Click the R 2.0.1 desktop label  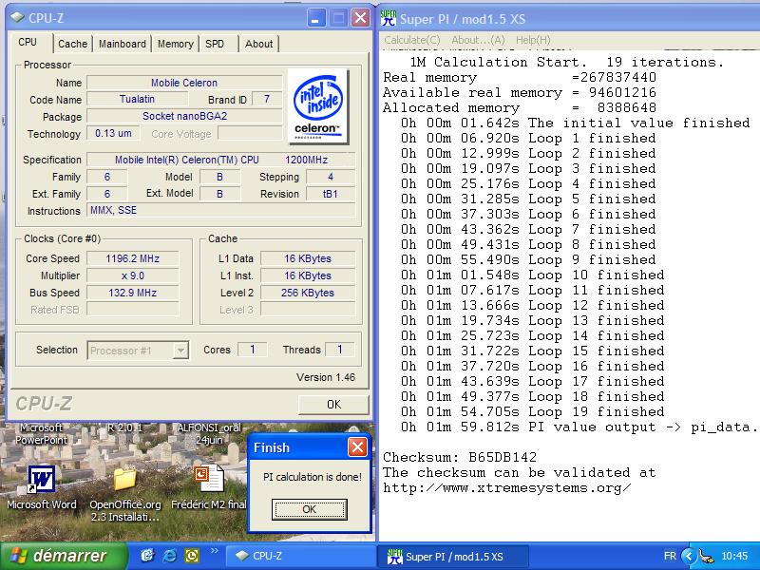124,427
